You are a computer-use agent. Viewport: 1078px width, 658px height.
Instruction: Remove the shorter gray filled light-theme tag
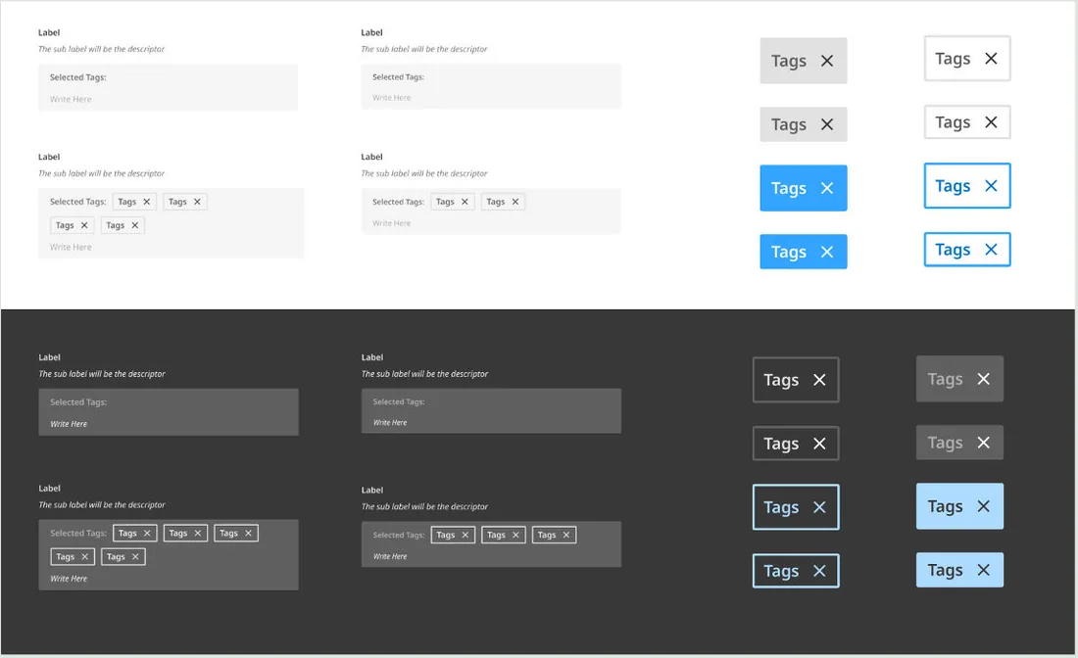coord(827,124)
